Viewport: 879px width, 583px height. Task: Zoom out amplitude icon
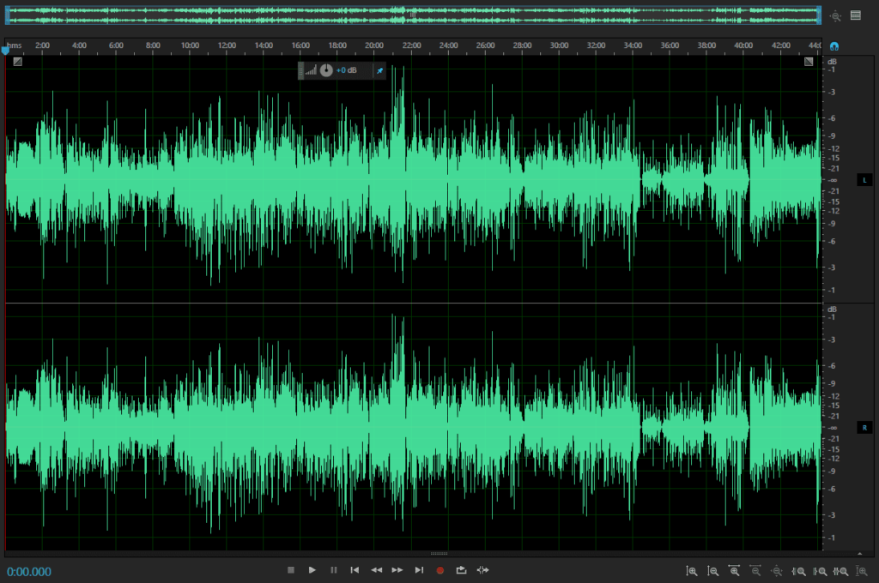[x=713, y=571]
